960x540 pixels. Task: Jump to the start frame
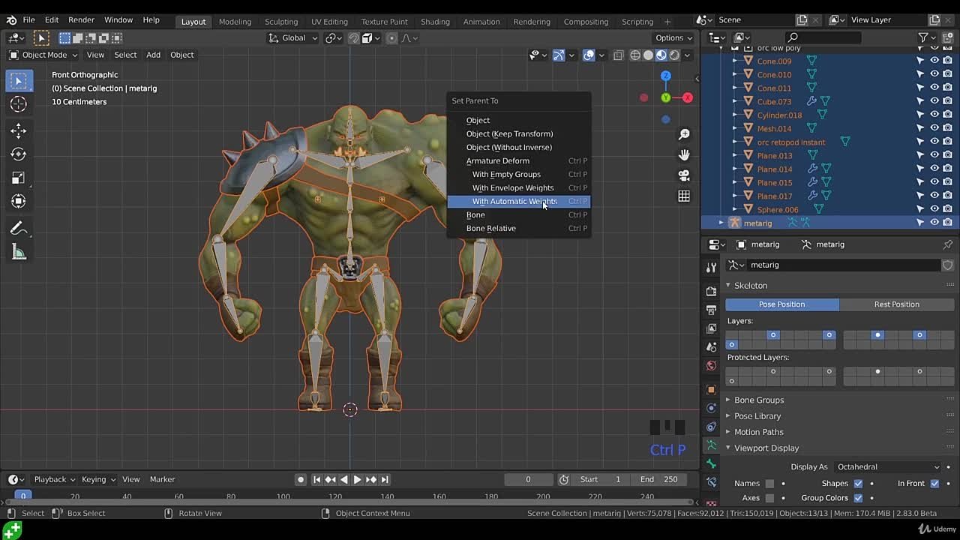click(317, 479)
